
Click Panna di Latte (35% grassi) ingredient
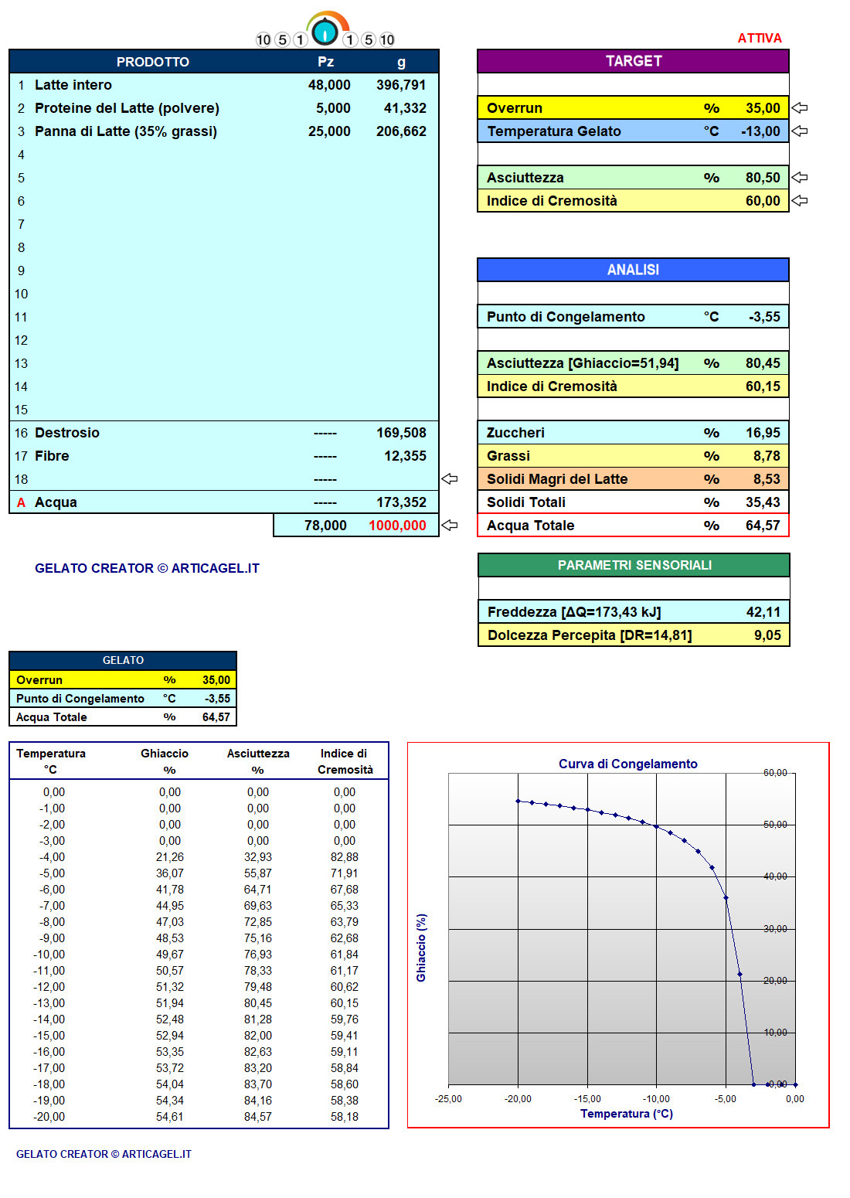click(126, 131)
